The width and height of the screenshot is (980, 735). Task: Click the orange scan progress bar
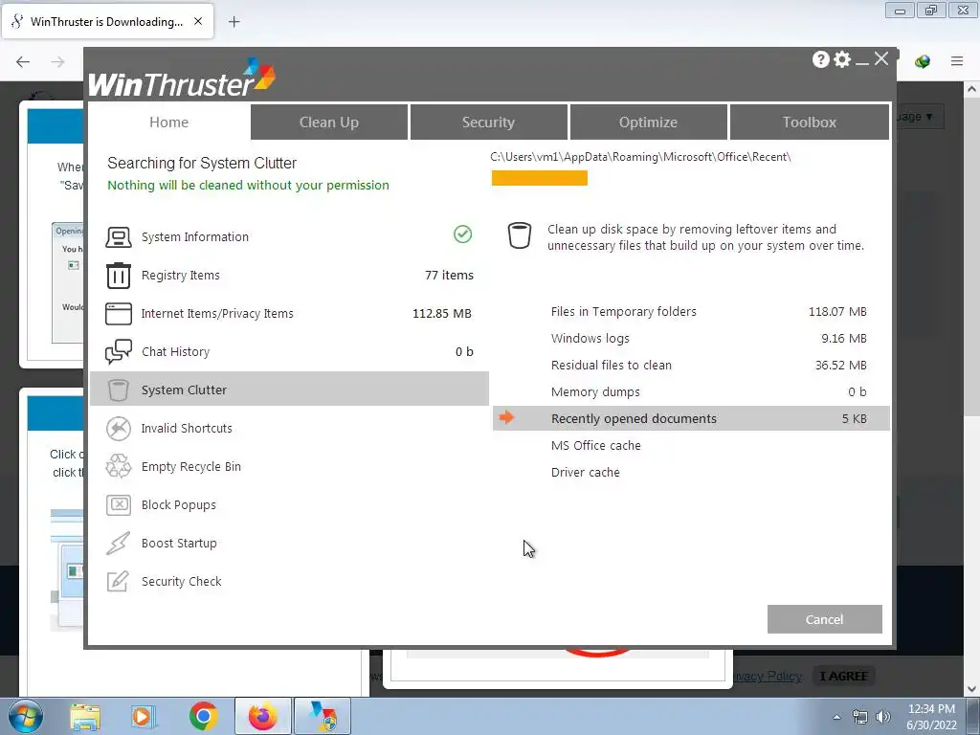coord(540,178)
